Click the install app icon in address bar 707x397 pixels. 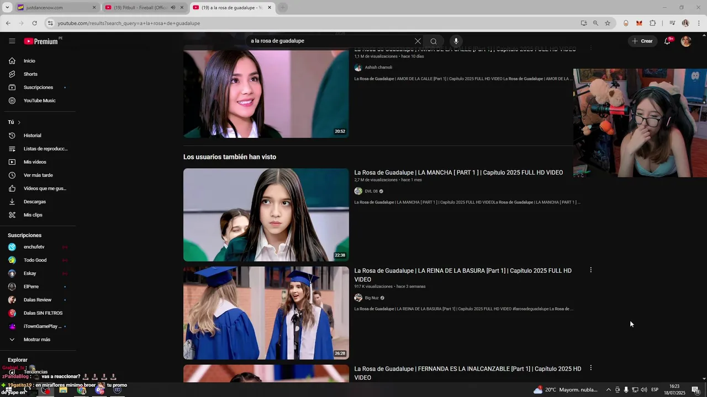584,23
